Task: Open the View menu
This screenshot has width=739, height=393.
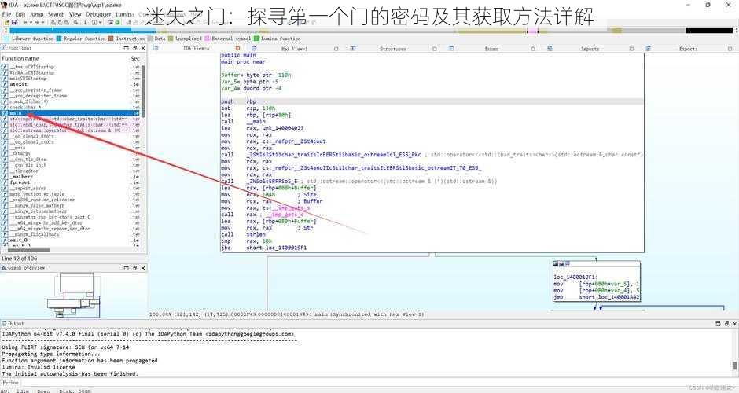Action: pyautogui.click(x=75, y=14)
